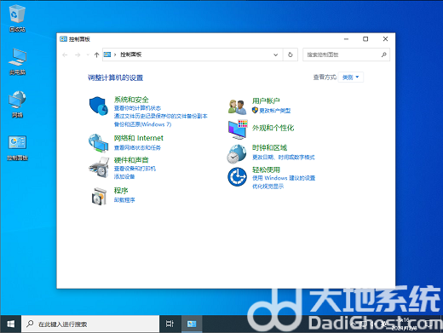
Task: Click the address bar Control Panel icon
Action: [107, 55]
